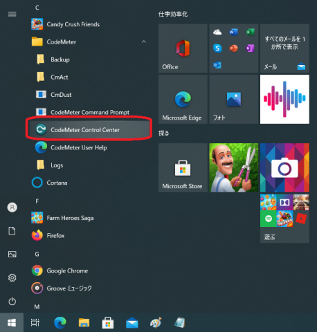Open the camera app colorful tile
317x332 pixels.
pyautogui.click(x=284, y=167)
